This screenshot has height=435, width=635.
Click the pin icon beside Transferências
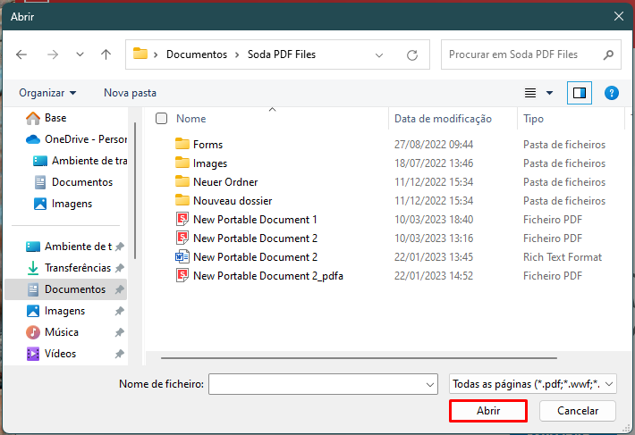pyautogui.click(x=120, y=268)
